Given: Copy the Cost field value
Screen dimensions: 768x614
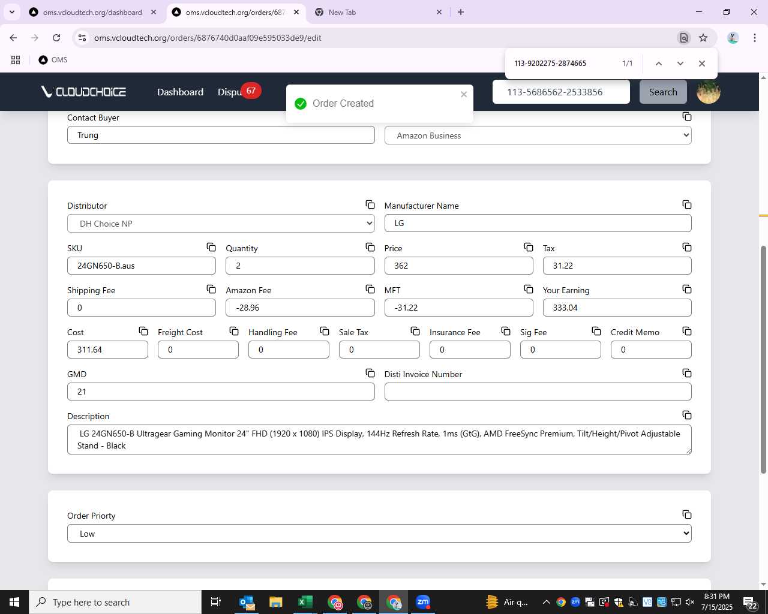Looking at the screenshot, I should coord(143,331).
